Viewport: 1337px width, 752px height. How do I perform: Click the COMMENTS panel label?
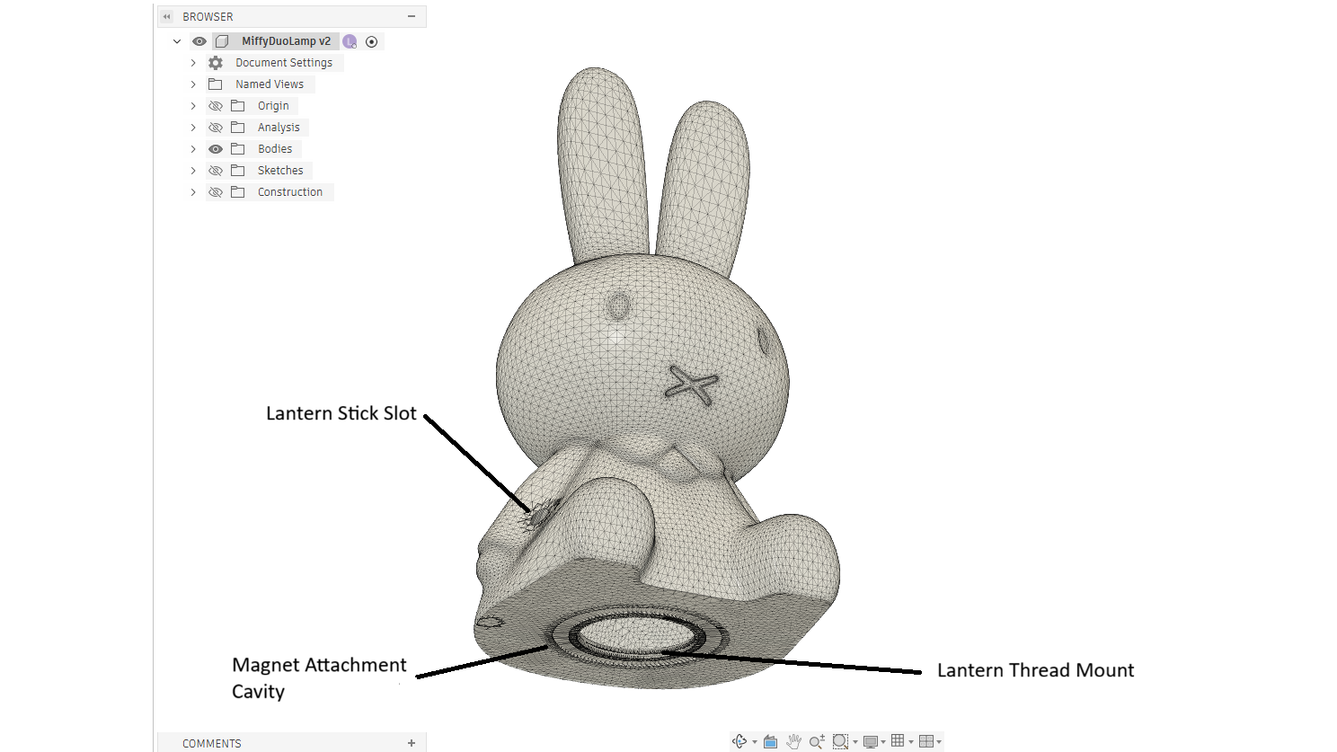click(212, 744)
